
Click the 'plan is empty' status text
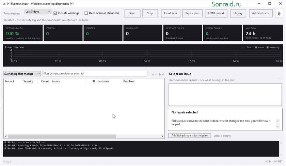coord(223,136)
